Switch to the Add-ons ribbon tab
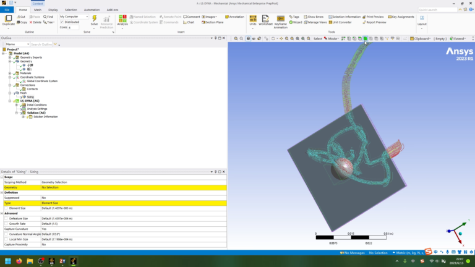The image size is (475, 267). (x=113, y=10)
